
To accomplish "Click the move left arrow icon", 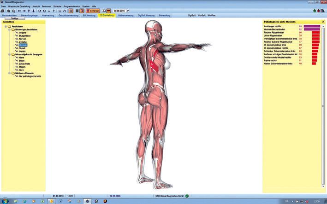I will click(x=19, y=11).
